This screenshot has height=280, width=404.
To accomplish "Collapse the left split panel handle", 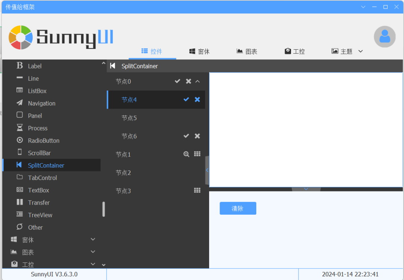I will [x=207, y=170].
